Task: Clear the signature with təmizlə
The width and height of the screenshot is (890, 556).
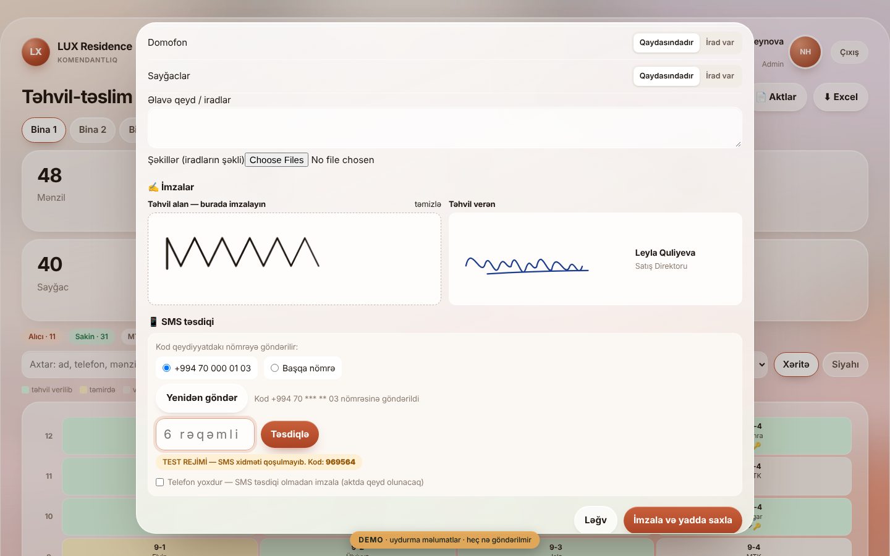Action: click(x=428, y=204)
